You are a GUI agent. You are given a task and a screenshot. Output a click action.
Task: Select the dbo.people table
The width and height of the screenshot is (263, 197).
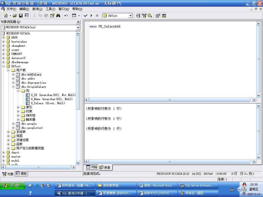tap(29, 124)
